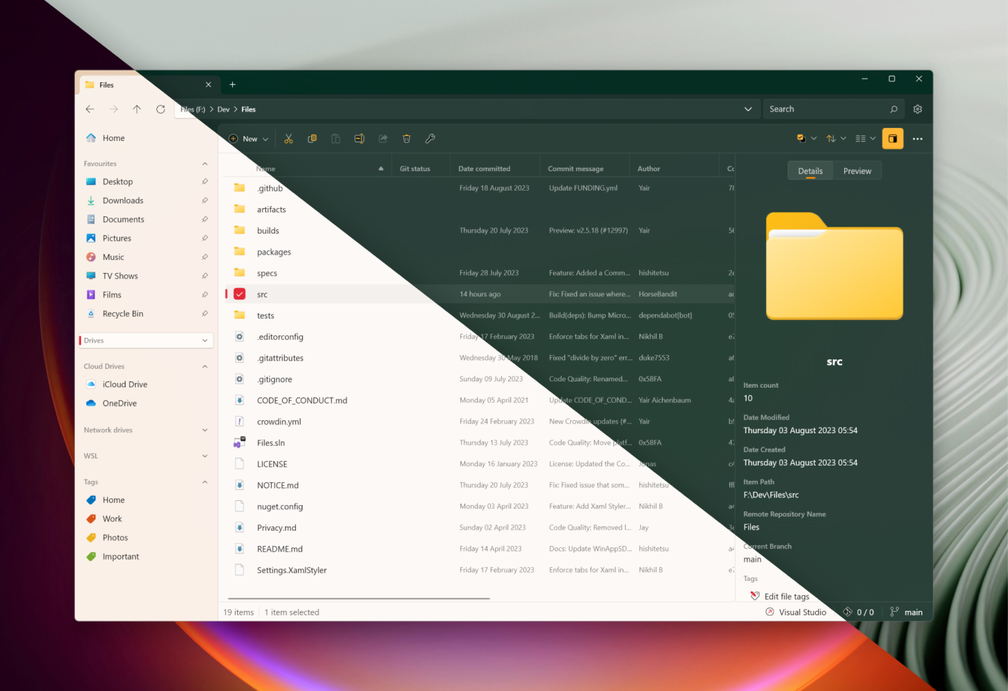Image resolution: width=1008 pixels, height=691 pixels.
Task: Switch to the Preview tab
Action: pos(857,171)
